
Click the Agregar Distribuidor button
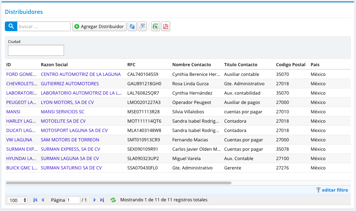[x=99, y=26]
